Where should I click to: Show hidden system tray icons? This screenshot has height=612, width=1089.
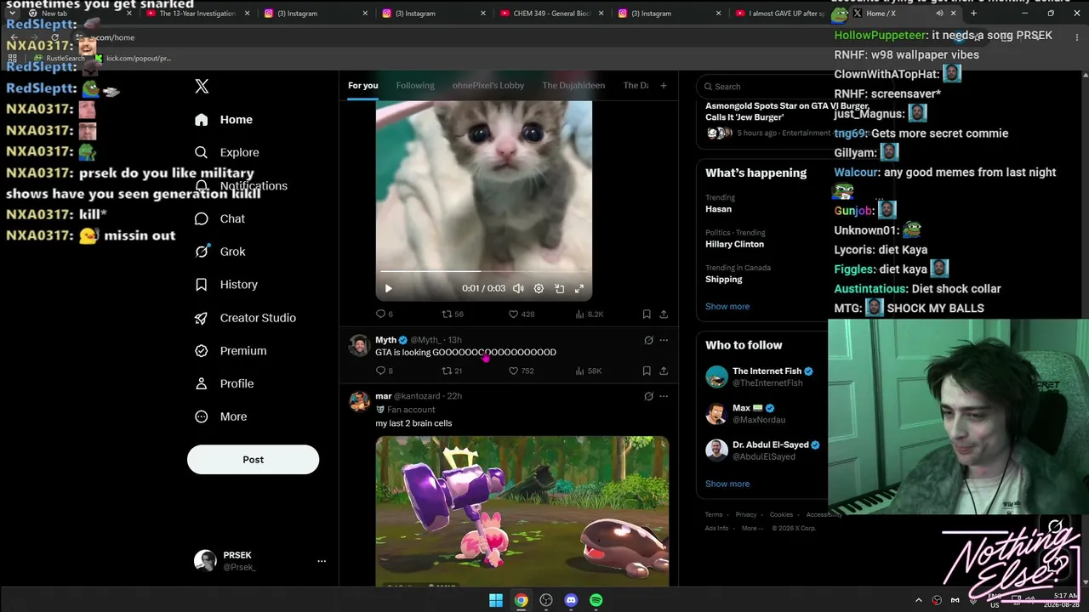pyautogui.click(x=918, y=600)
